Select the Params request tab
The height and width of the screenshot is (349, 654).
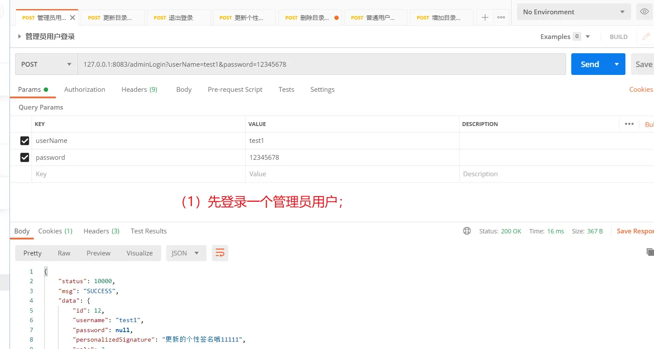click(33, 90)
